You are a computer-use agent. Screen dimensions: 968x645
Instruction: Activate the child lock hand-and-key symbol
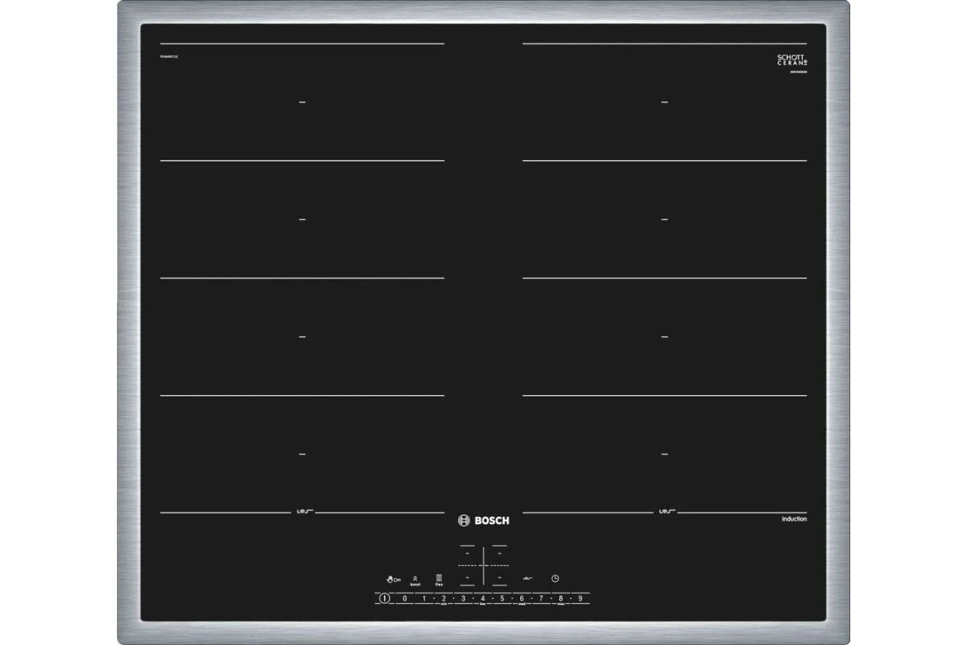click(x=393, y=579)
